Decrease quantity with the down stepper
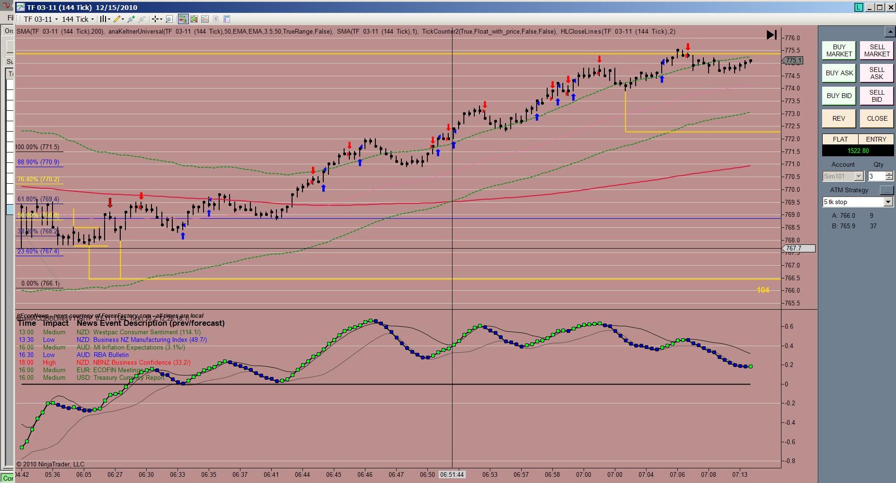Image resolution: width=896 pixels, height=483 pixels. (889, 179)
